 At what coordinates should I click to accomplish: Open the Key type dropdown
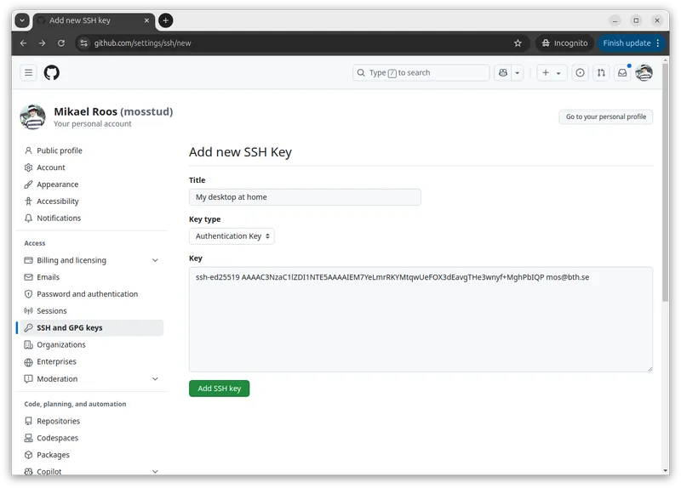[x=232, y=236]
